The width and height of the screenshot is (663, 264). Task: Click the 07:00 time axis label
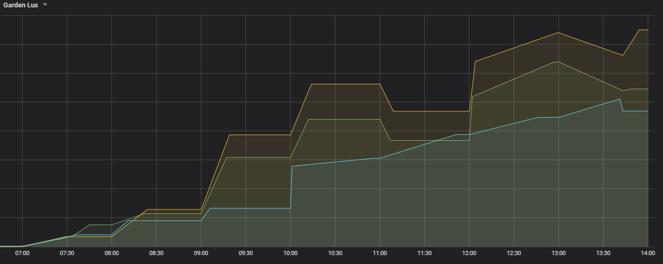[x=22, y=253]
